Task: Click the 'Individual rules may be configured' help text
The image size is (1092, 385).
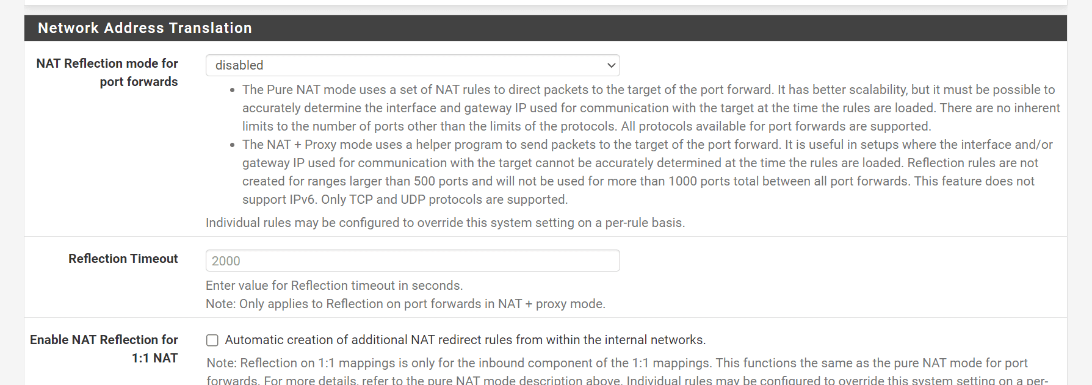Action: tap(446, 223)
